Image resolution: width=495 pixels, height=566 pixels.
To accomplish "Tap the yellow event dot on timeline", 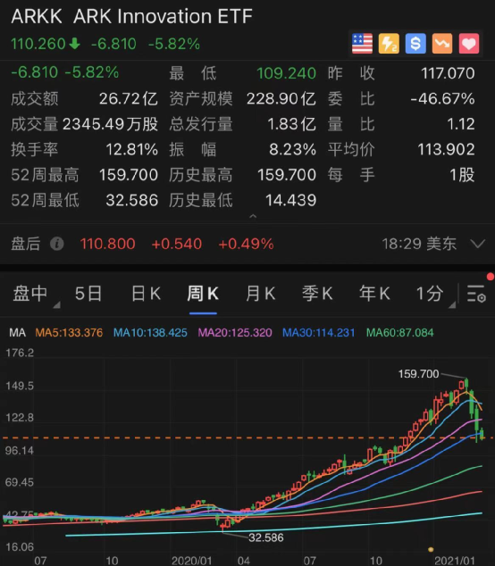I will click(x=431, y=550).
